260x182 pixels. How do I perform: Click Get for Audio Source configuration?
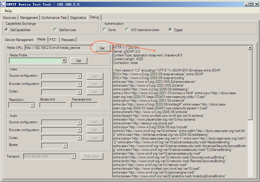point(95,122)
